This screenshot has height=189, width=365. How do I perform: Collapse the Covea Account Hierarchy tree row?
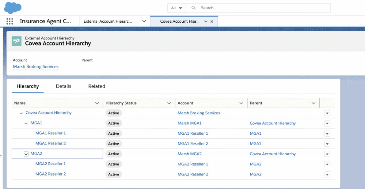point(21,113)
